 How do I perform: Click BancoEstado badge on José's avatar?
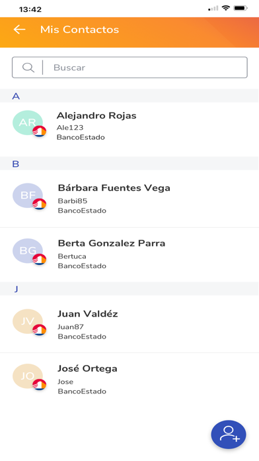(39, 385)
